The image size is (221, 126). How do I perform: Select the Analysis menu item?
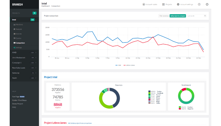(x=18, y=29)
